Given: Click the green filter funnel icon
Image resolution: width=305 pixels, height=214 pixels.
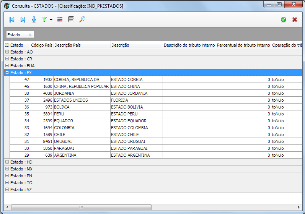Looking at the screenshot, I should 44,19.
